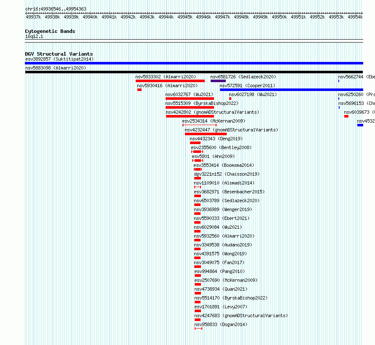Screen dimensions: 375x345
Task: Click the 16q12.1 band label
Action: pos(34,36)
